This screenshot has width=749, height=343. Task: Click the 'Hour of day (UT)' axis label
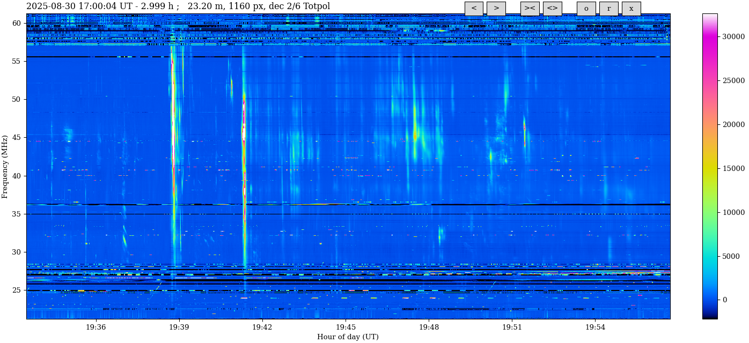click(348, 337)
